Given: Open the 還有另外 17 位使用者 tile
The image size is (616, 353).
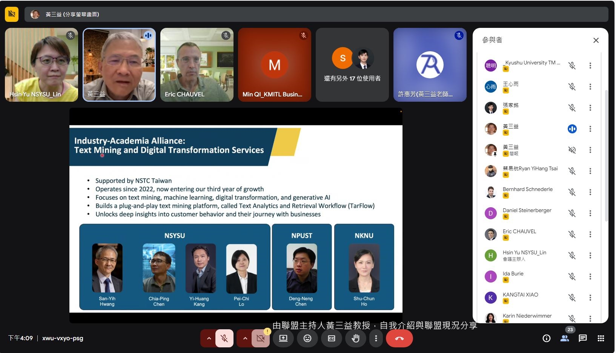Looking at the screenshot, I should 352,65.
